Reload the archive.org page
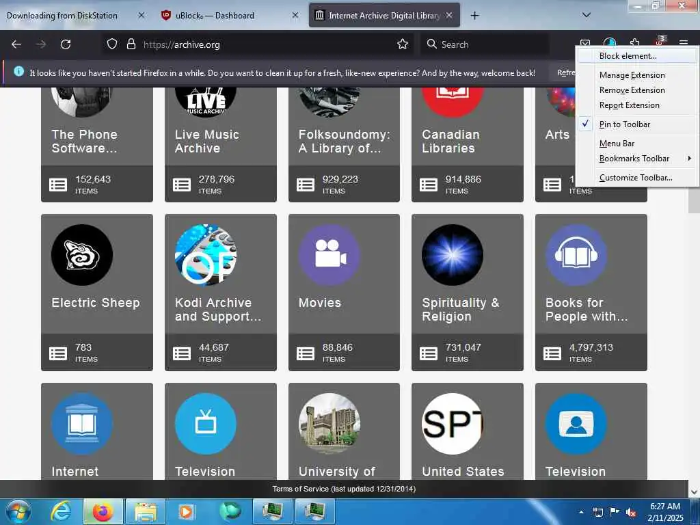 [66, 44]
